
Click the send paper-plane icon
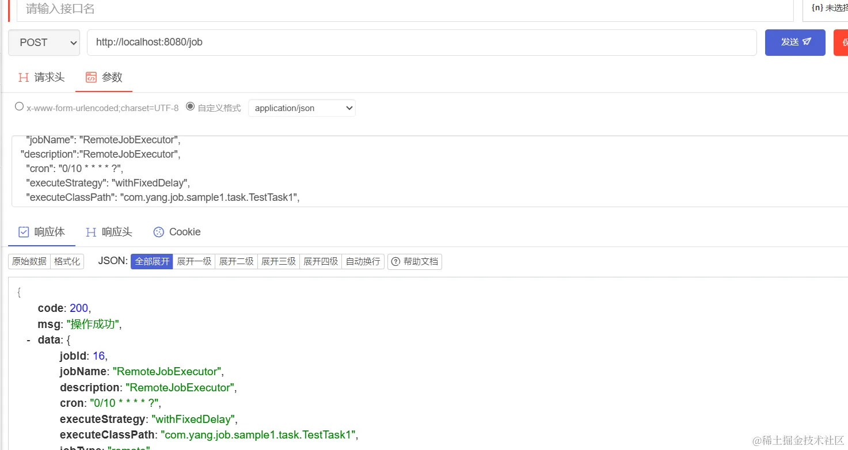807,42
